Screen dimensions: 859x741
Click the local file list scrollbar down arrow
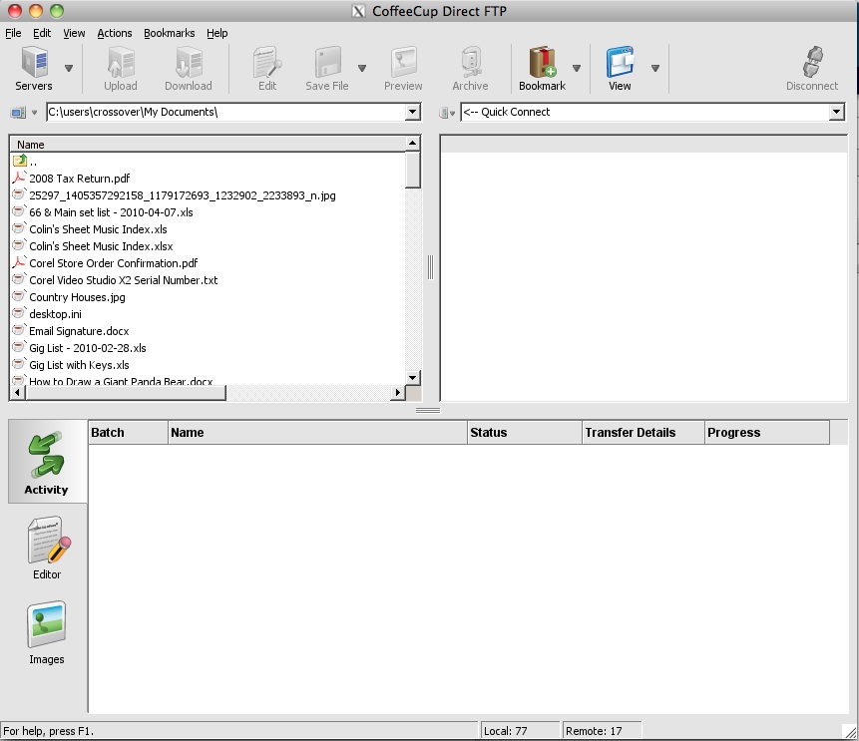coord(412,377)
